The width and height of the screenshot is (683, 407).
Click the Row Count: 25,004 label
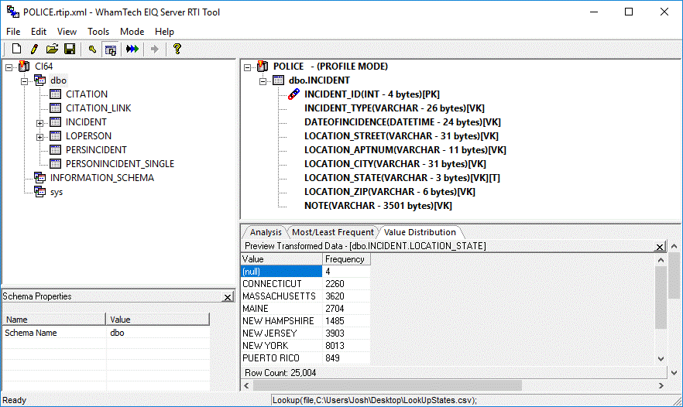(280, 373)
